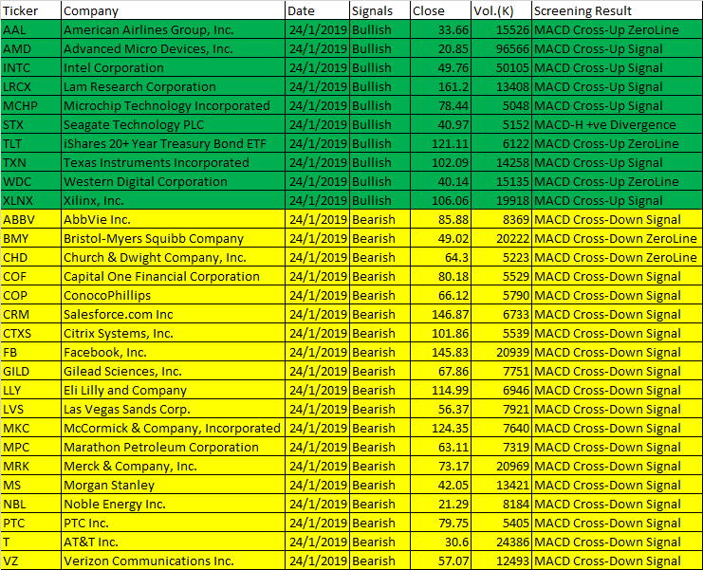The image size is (703, 570).
Task: Click the PTC Inc. company cell
Action: pyautogui.click(x=173, y=523)
